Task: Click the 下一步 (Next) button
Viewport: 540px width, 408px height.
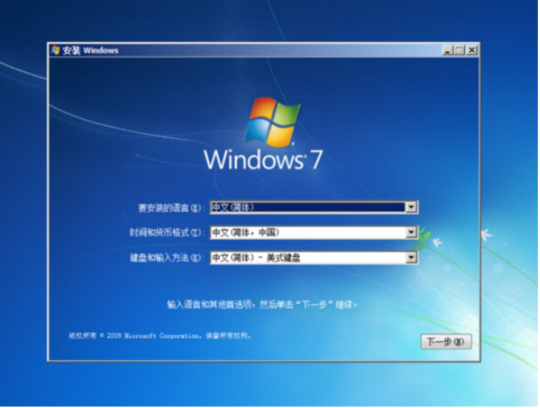Action: tap(446, 342)
